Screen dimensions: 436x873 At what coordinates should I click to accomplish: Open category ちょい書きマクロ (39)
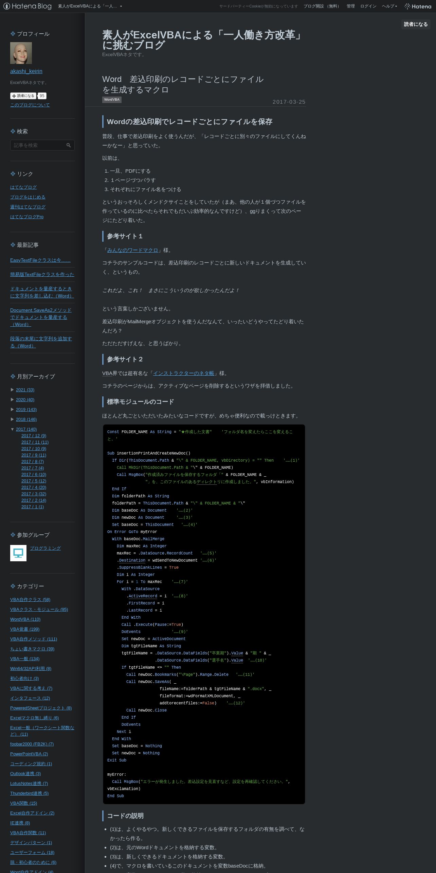(32, 649)
